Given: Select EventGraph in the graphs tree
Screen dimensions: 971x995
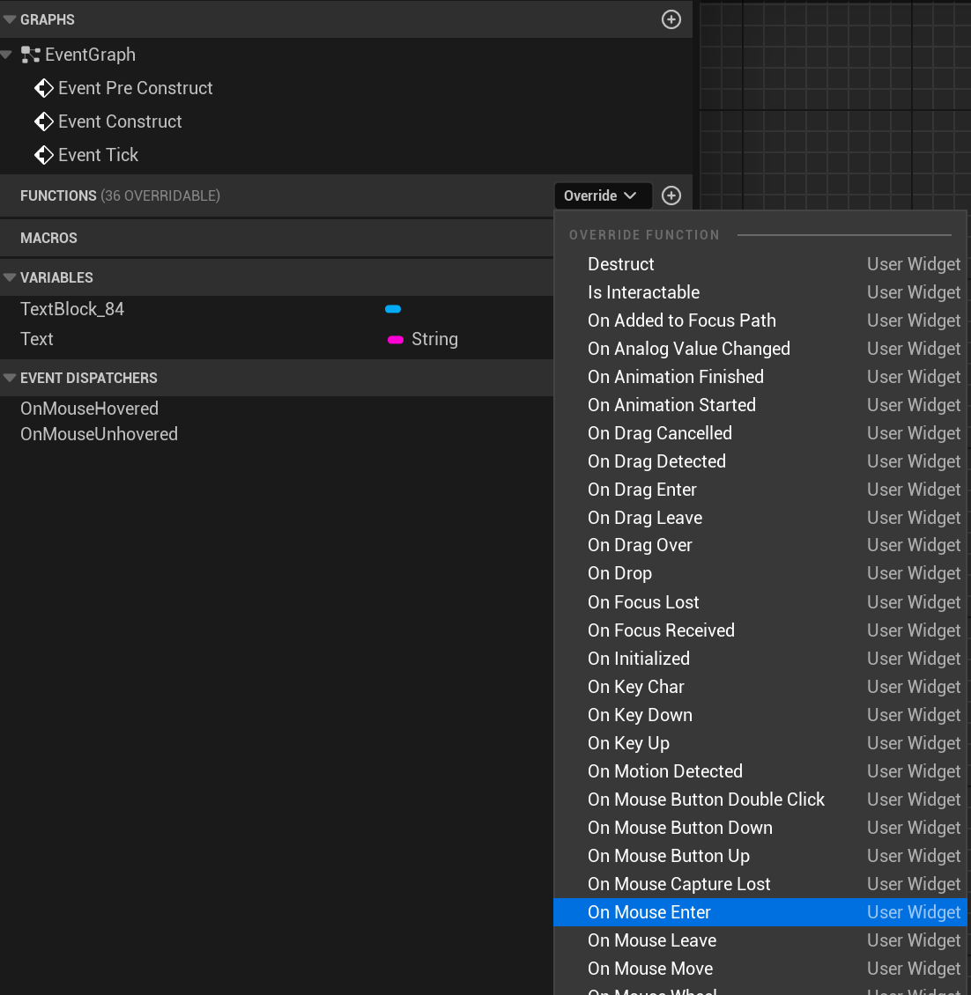Looking at the screenshot, I should 90,55.
